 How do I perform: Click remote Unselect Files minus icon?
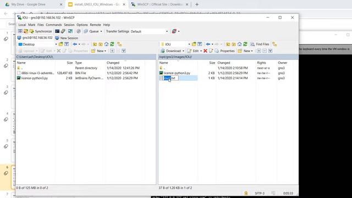tap(265, 51)
